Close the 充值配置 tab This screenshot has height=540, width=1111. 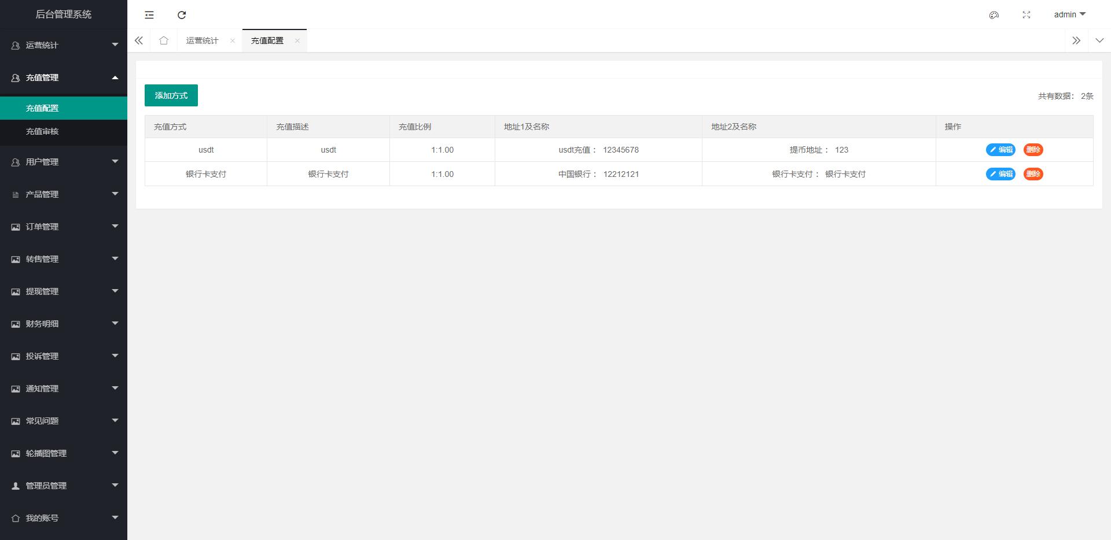tap(297, 40)
